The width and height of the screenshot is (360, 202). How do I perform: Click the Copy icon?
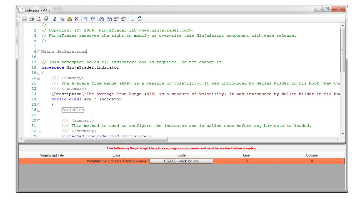(x=62, y=19)
